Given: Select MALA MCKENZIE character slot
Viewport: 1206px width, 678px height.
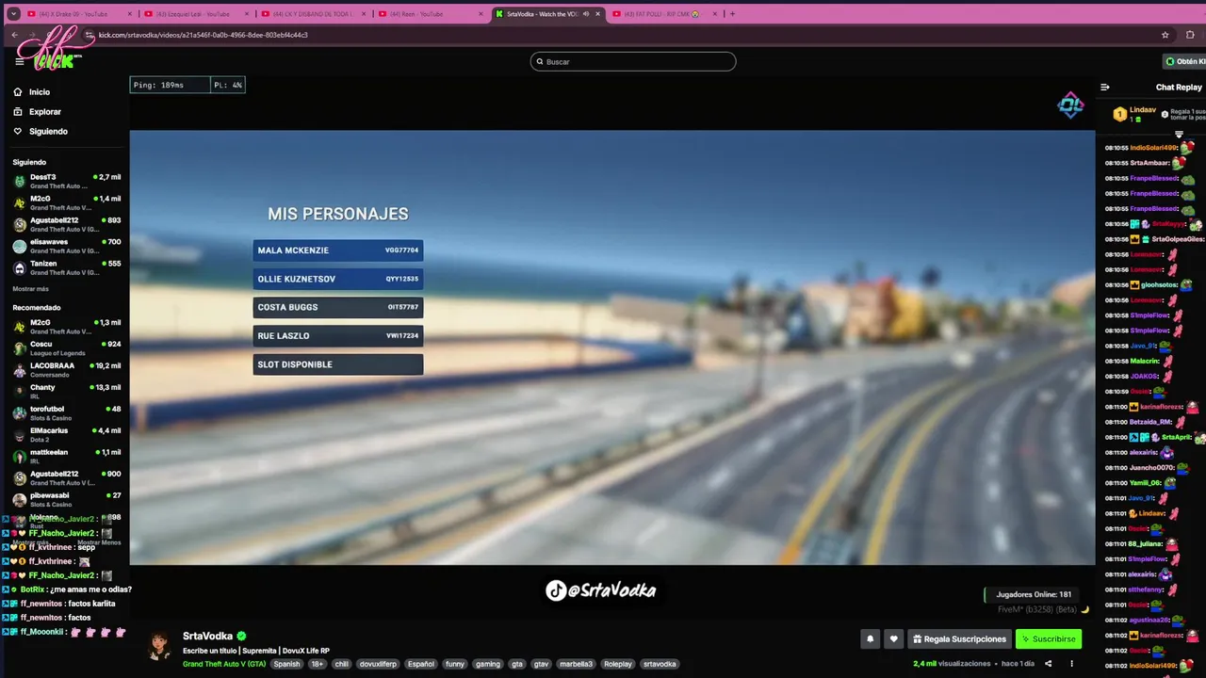Looking at the screenshot, I should click(x=338, y=250).
